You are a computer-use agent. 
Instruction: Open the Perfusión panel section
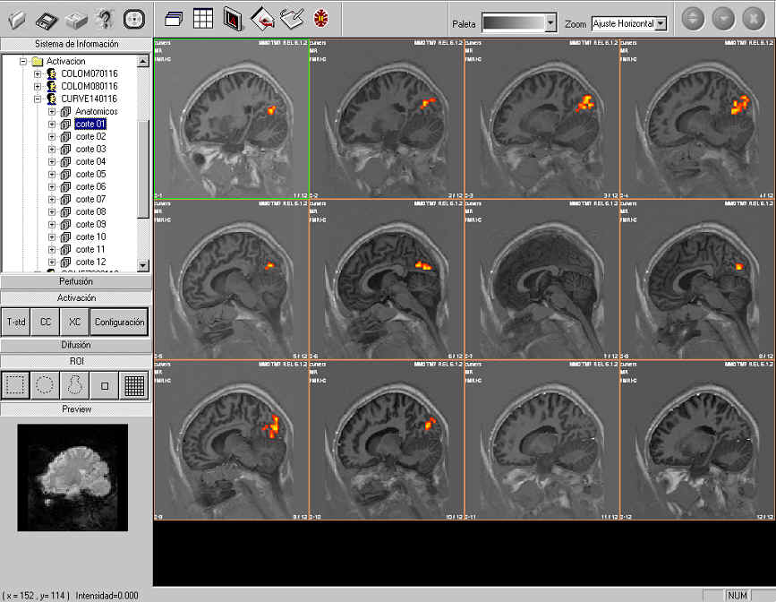(76, 281)
